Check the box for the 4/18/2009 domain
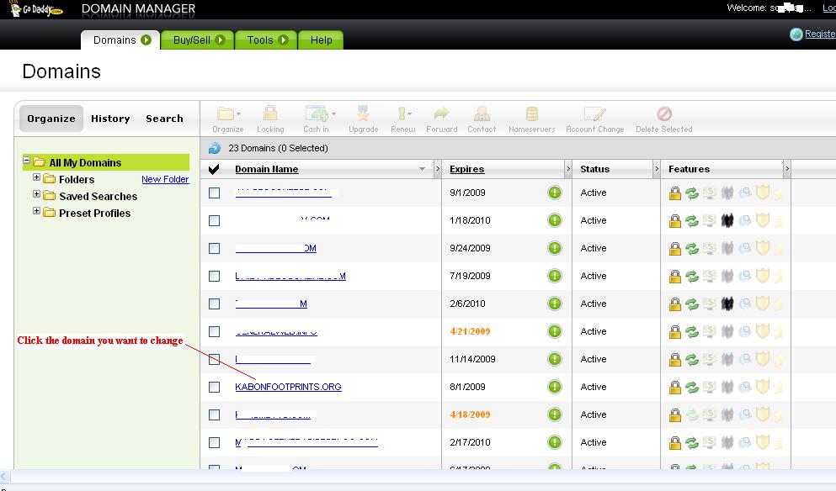836x491 pixels. point(215,414)
